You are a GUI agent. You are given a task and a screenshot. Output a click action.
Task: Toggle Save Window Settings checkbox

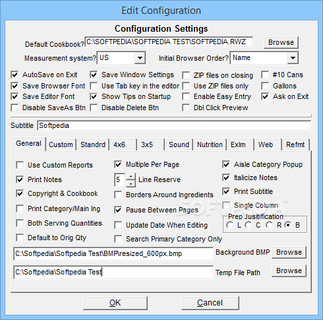pos(94,75)
